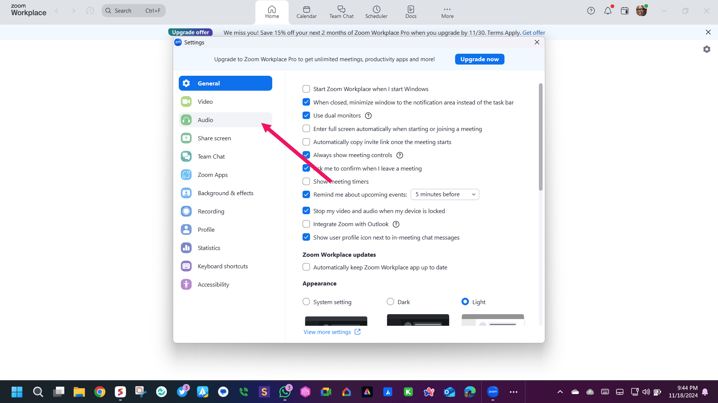The height and width of the screenshot is (403, 718).
Task: Open the notifications bell in Zoom header
Action: pyautogui.click(x=608, y=11)
